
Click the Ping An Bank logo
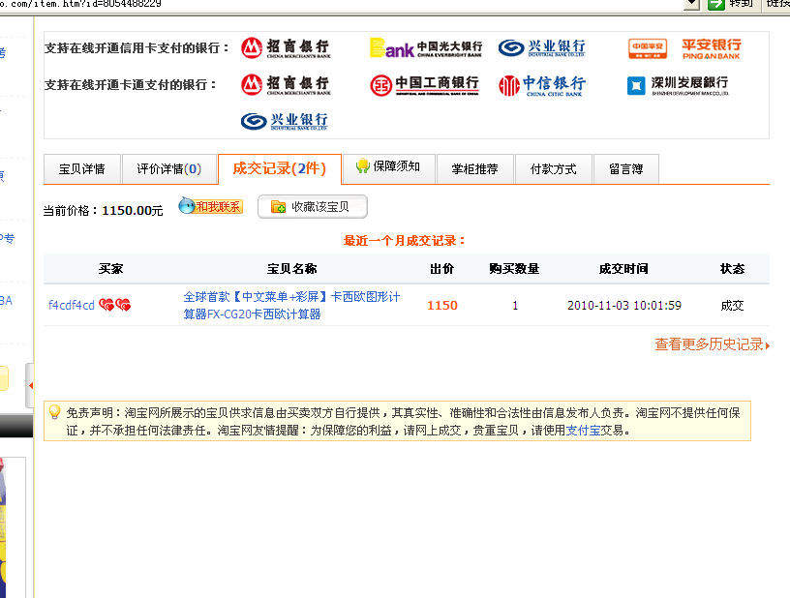click(x=684, y=48)
